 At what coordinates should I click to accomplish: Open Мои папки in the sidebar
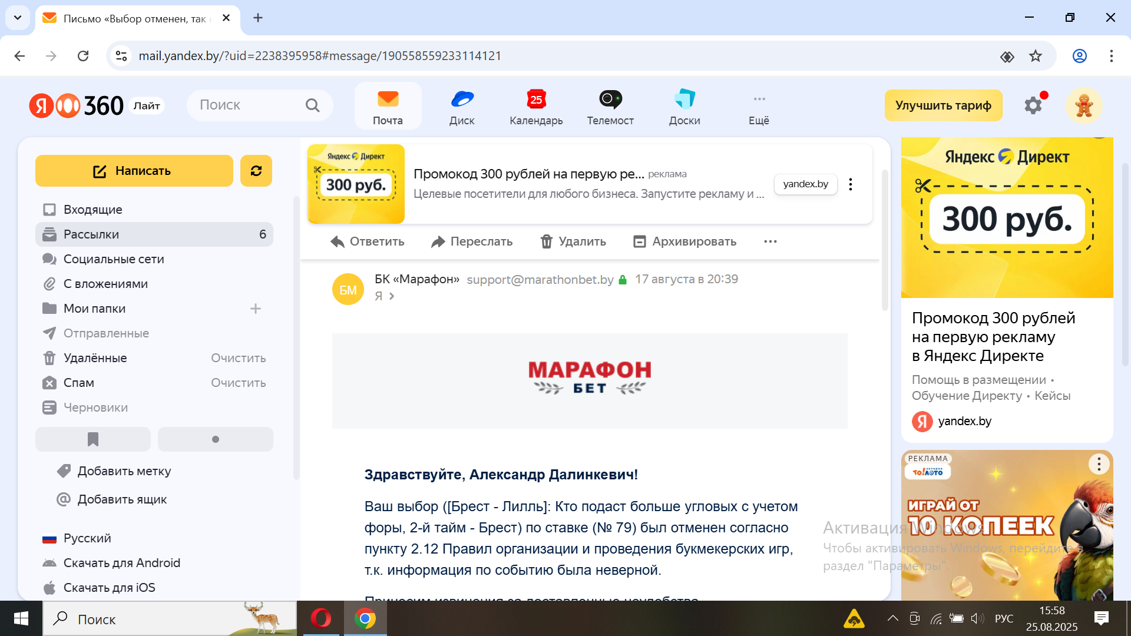pyautogui.click(x=94, y=309)
